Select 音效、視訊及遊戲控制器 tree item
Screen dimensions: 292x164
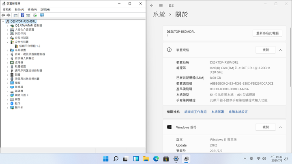(30, 54)
